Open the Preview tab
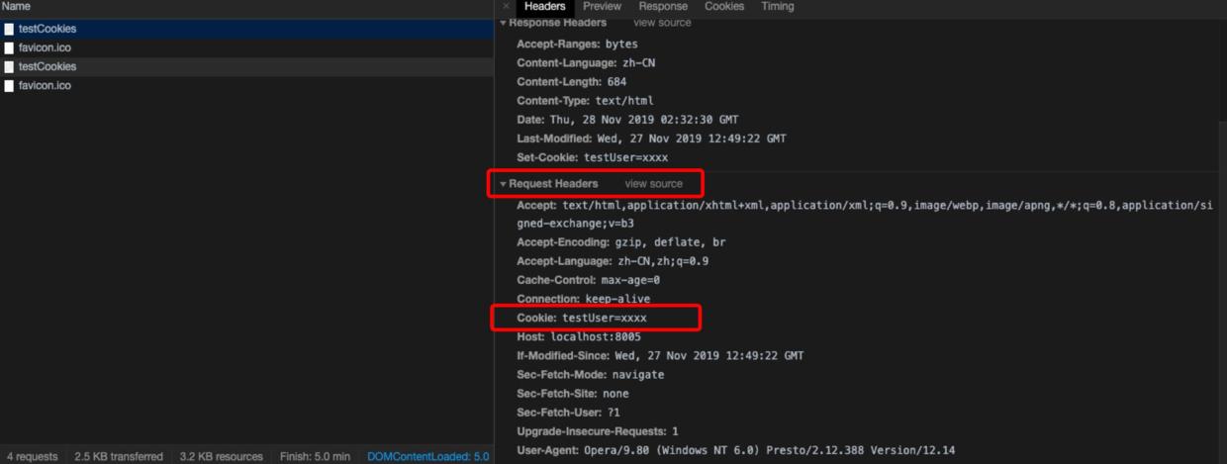The width and height of the screenshot is (1227, 464). click(602, 6)
